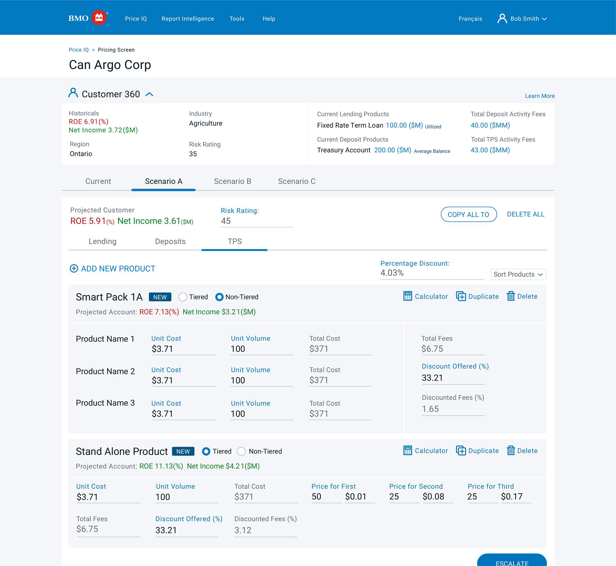
Task: Expand the Bob Smith account menu arrow
Action: coord(545,19)
